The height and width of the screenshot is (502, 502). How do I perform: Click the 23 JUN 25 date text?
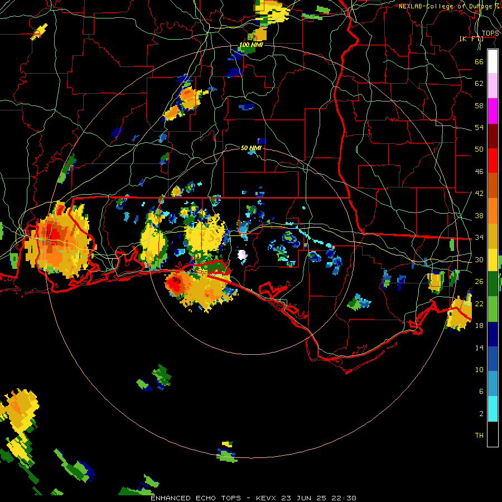click(x=304, y=498)
